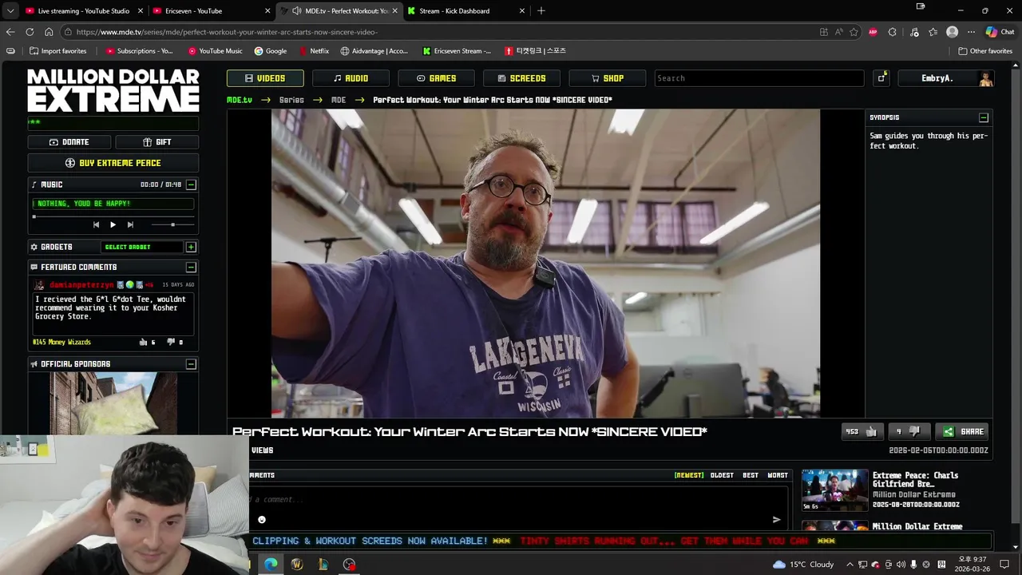Viewport: 1022px width, 575px height.
Task: Click the Million Dollar Extreme logo
Action: (x=113, y=89)
